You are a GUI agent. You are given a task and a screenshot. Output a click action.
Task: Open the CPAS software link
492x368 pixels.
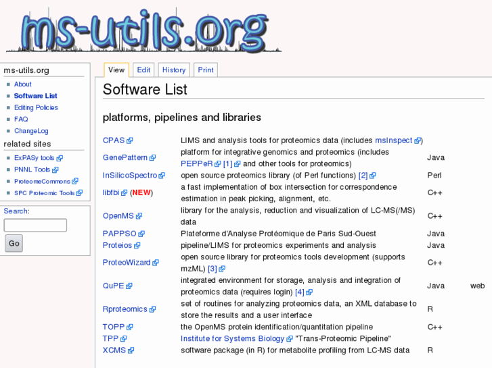pos(114,140)
